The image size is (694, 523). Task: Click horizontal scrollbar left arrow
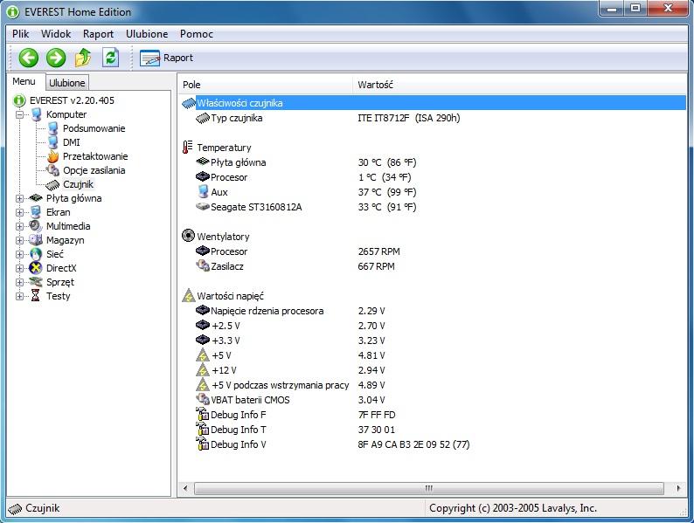pyautogui.click(x=185, y=489)
